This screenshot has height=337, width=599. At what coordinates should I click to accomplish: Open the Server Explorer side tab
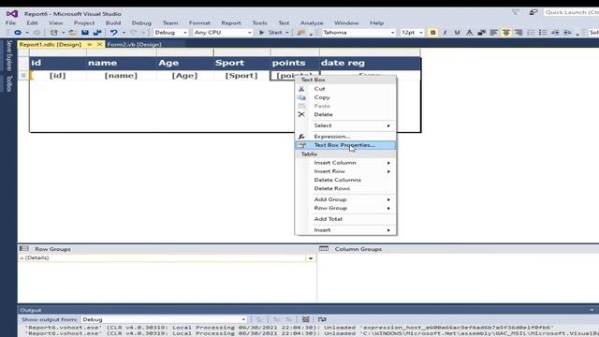pyautogui.click(x=9, y=55)
